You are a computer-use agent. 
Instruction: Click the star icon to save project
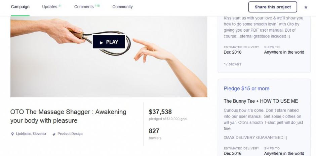click(x=306, y=7)
